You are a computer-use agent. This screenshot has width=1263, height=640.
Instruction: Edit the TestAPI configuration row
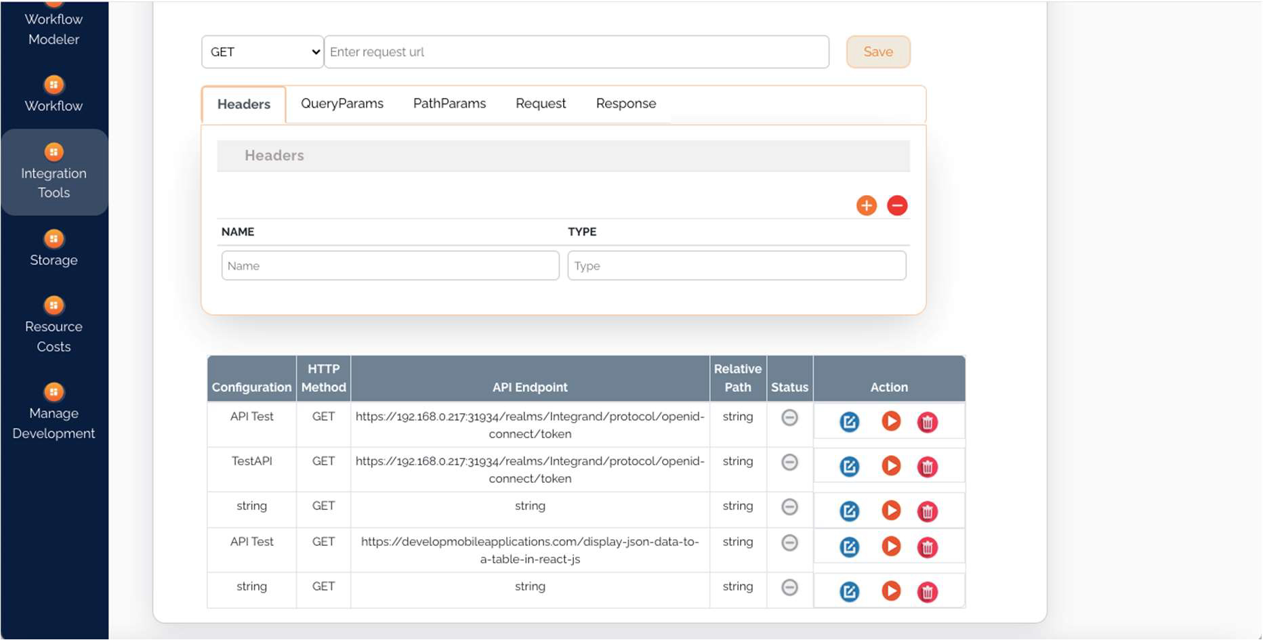pos(849,467)
